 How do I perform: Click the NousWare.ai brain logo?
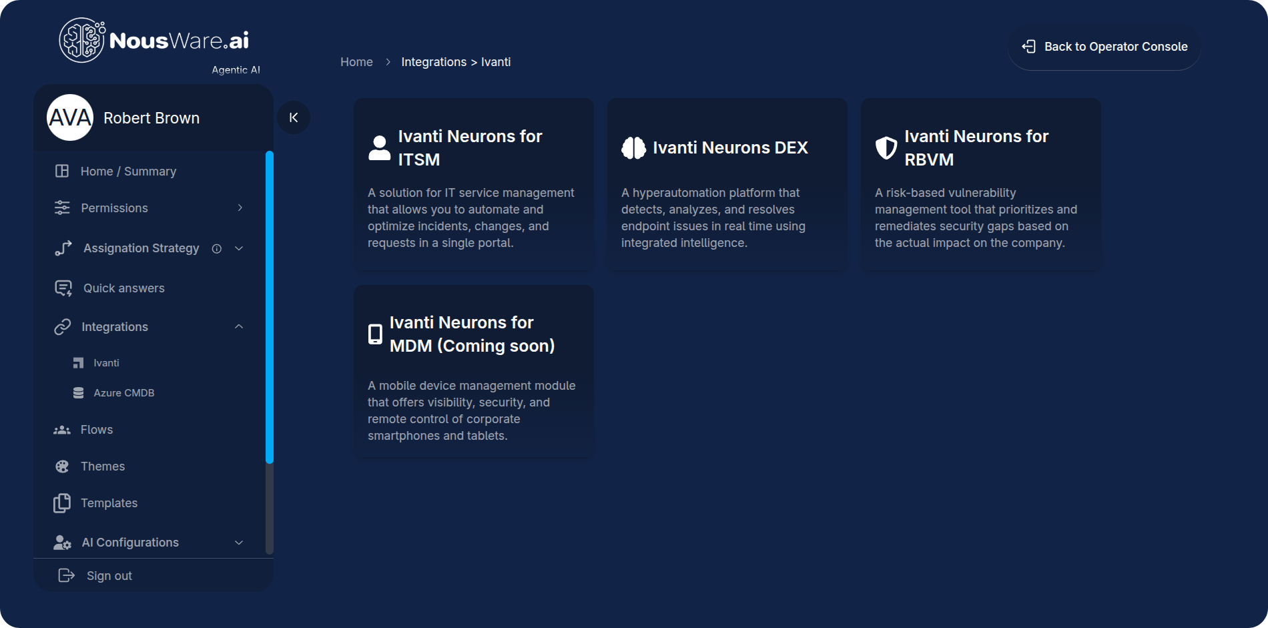tap(82, 40)
